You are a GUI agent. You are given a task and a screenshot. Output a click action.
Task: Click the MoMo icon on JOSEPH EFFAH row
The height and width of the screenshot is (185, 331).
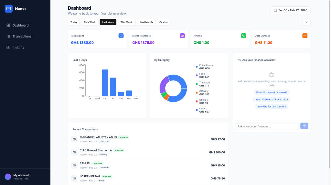click(x=74, y=179)
